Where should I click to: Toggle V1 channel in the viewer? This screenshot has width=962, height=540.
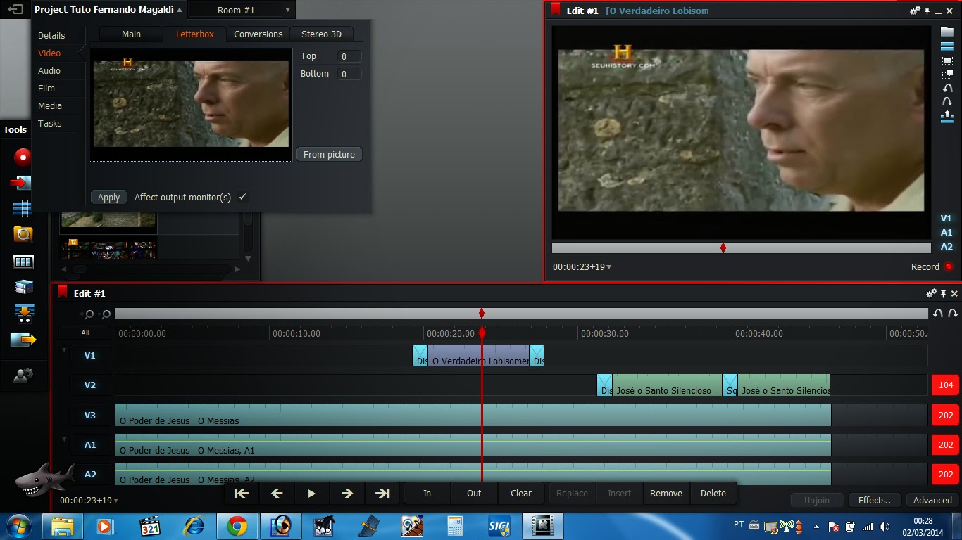[947, 219]
